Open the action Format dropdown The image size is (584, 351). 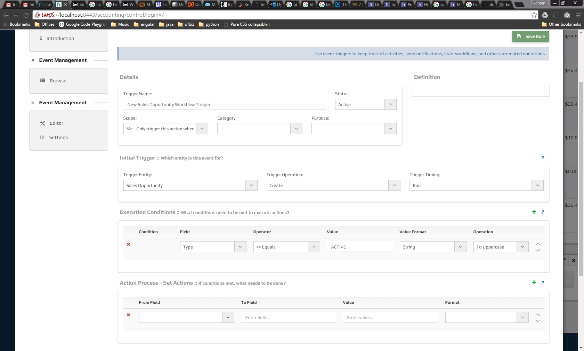[x=487, y=317]
